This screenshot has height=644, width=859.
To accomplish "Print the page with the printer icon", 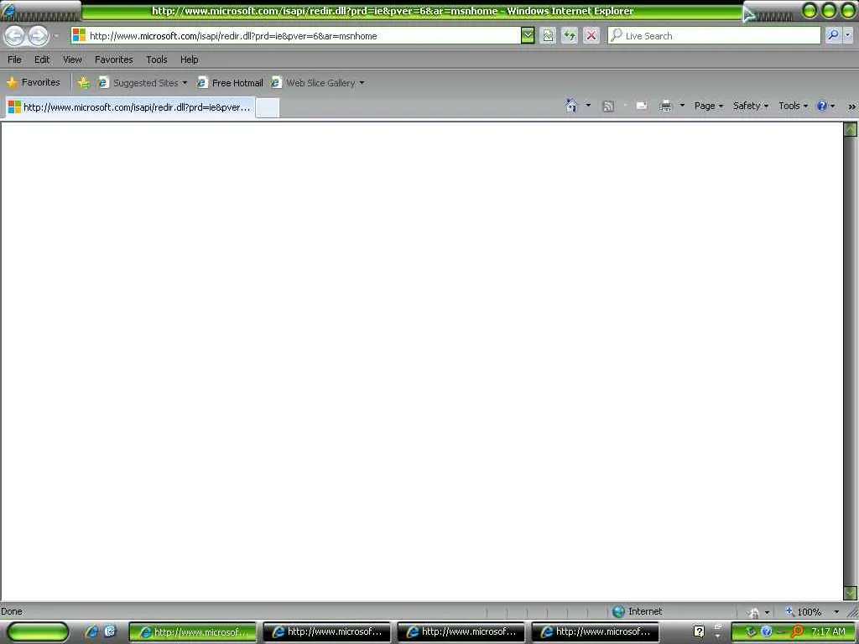I will click(665, 106).
